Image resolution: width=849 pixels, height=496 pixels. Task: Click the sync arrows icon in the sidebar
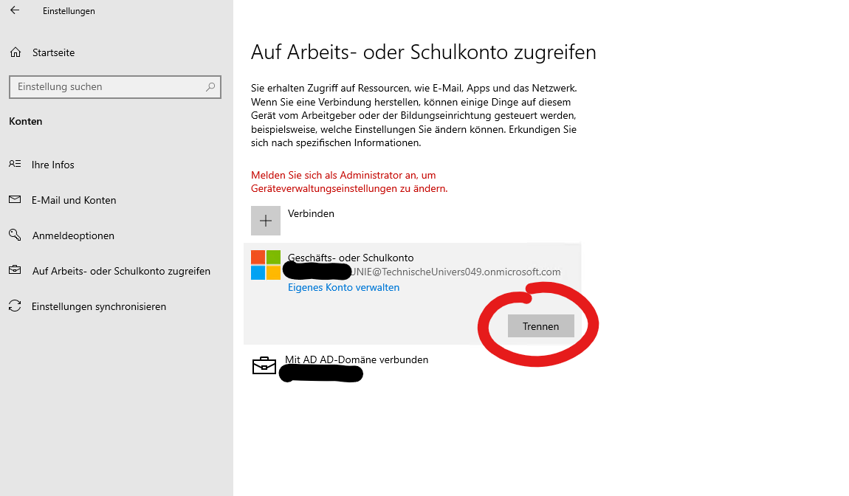(x=15, y=306)
